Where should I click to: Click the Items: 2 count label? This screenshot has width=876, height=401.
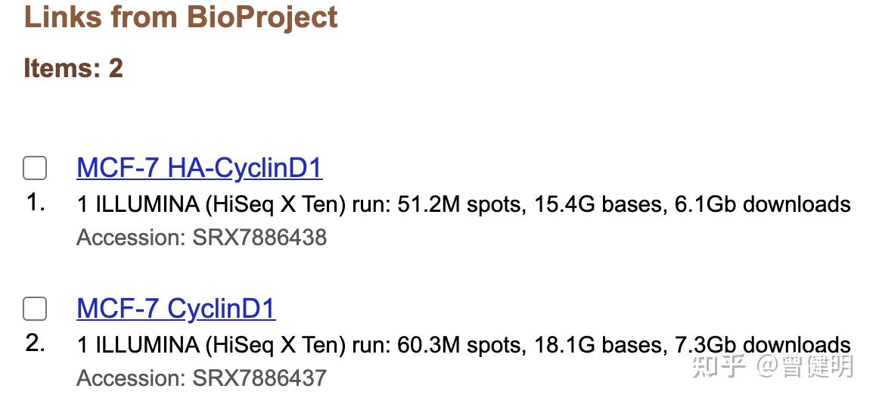[x=73, y=68]
